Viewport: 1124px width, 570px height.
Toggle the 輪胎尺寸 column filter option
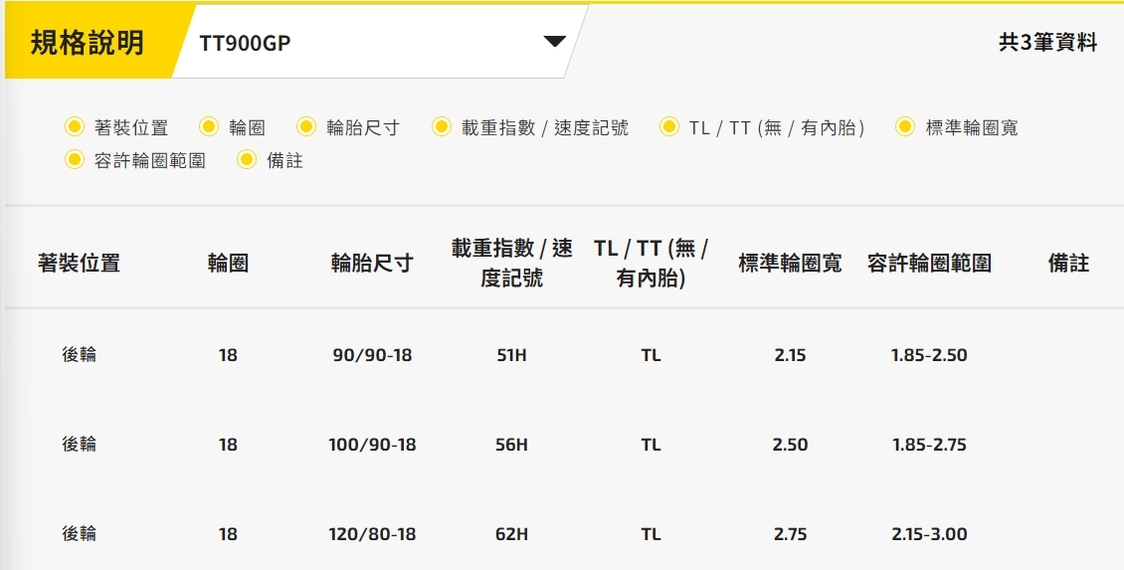coord(307,127)
